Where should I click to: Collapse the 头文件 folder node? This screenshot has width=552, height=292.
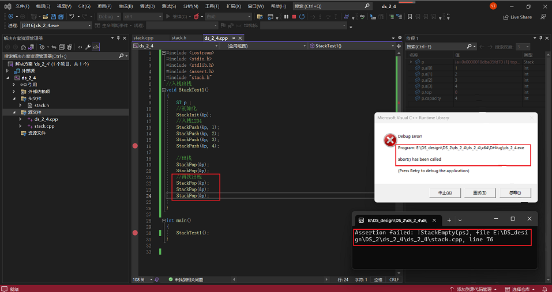tap(14, 98)
